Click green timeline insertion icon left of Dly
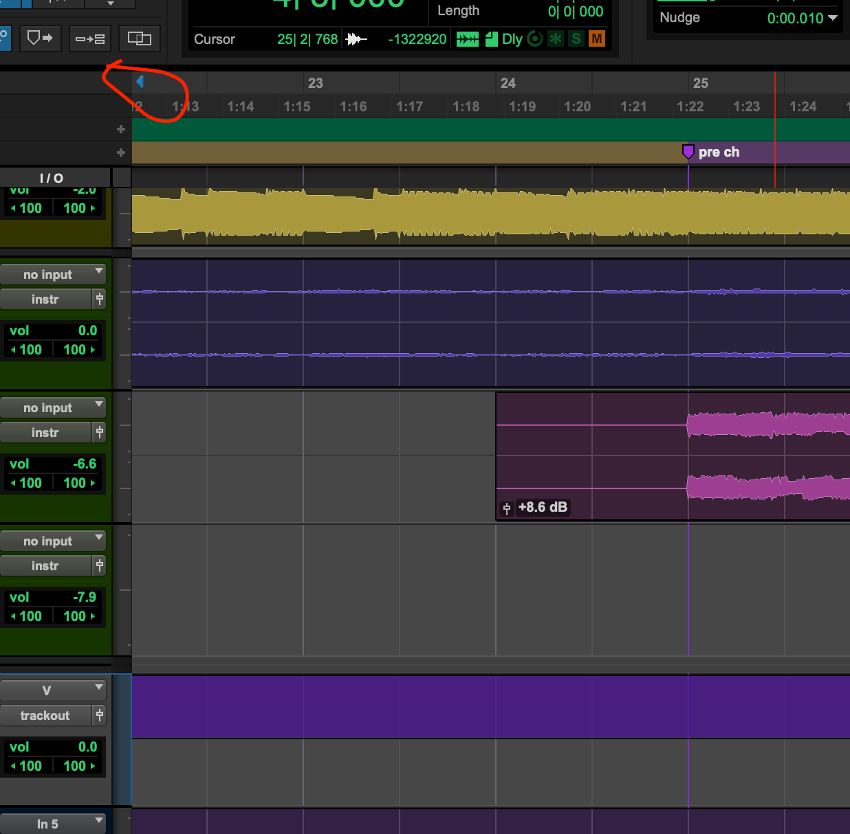Screen dimensions: 850x834 [x=468, y=39]
